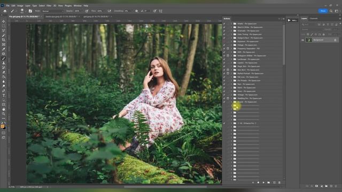Create new adjustment layer icon
The image size is (342, 192).
322,186
